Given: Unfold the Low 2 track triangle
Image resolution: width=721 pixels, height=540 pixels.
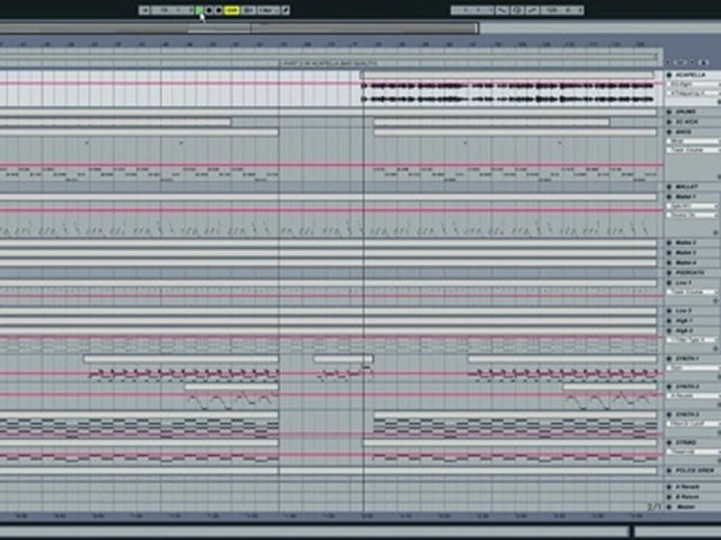Looking at the screenshot, I should 669,310.
